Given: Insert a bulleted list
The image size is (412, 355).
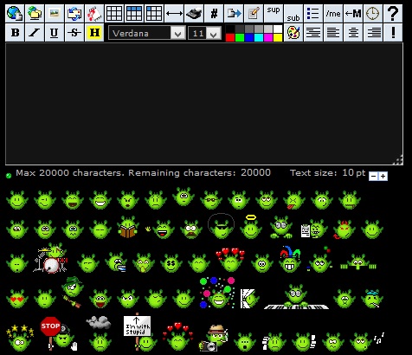Looking at the screenshot, I should pos(313,13).
